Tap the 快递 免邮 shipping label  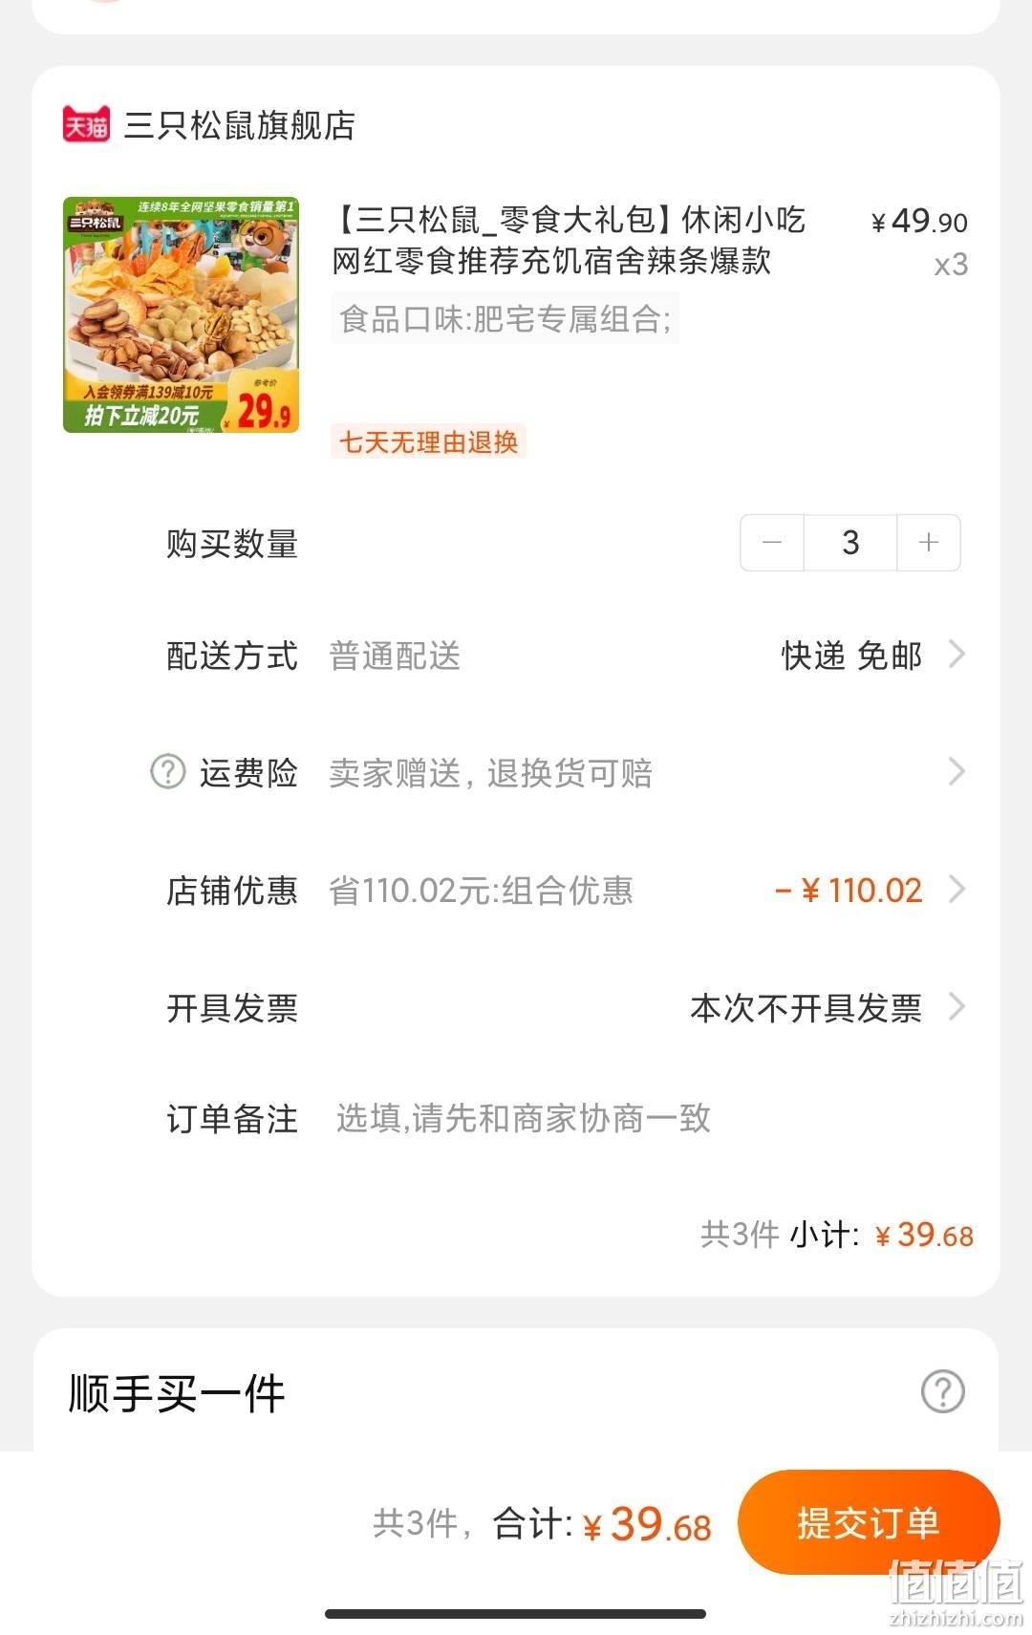(x=851, y=656)
